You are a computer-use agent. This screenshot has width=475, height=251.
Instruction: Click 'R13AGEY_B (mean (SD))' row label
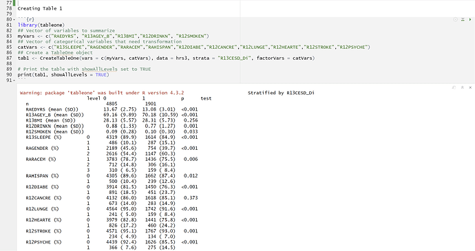[55, 115]
